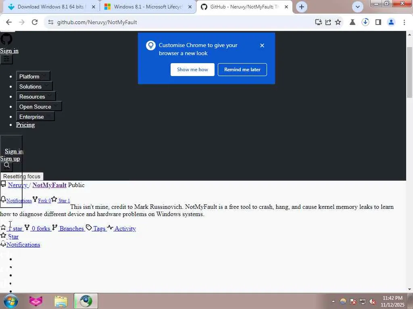Click the page vertical scrollbar thumb

[410, 72]
